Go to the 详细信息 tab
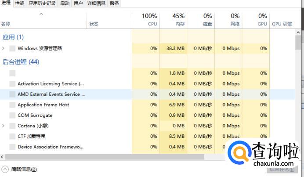 (96, 4)
